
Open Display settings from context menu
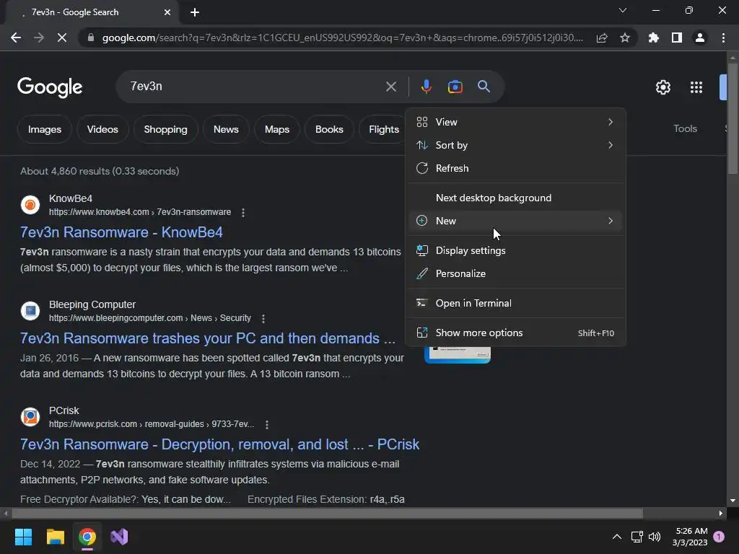click(x=515, y=250)
